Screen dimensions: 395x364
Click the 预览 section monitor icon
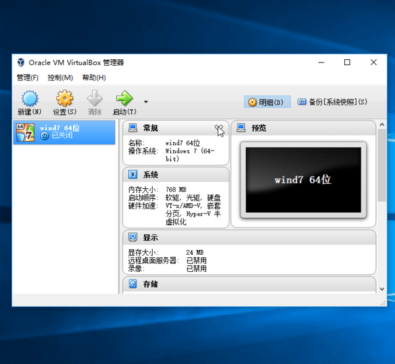coord(241,128)
